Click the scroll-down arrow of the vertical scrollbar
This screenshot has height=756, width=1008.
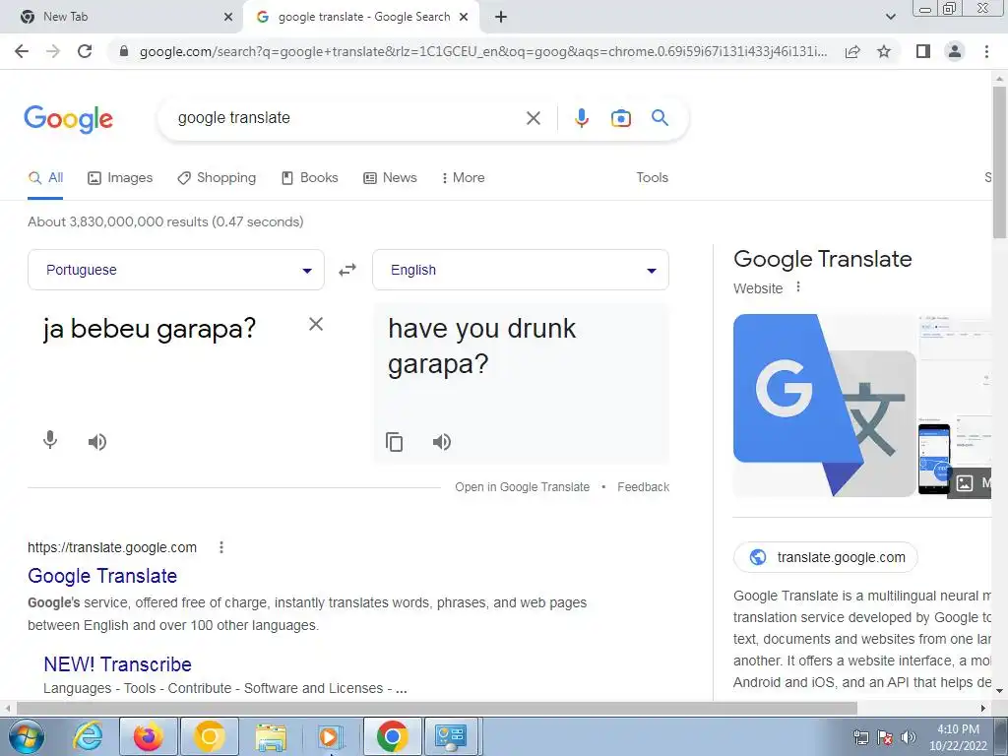point(1000,691)
